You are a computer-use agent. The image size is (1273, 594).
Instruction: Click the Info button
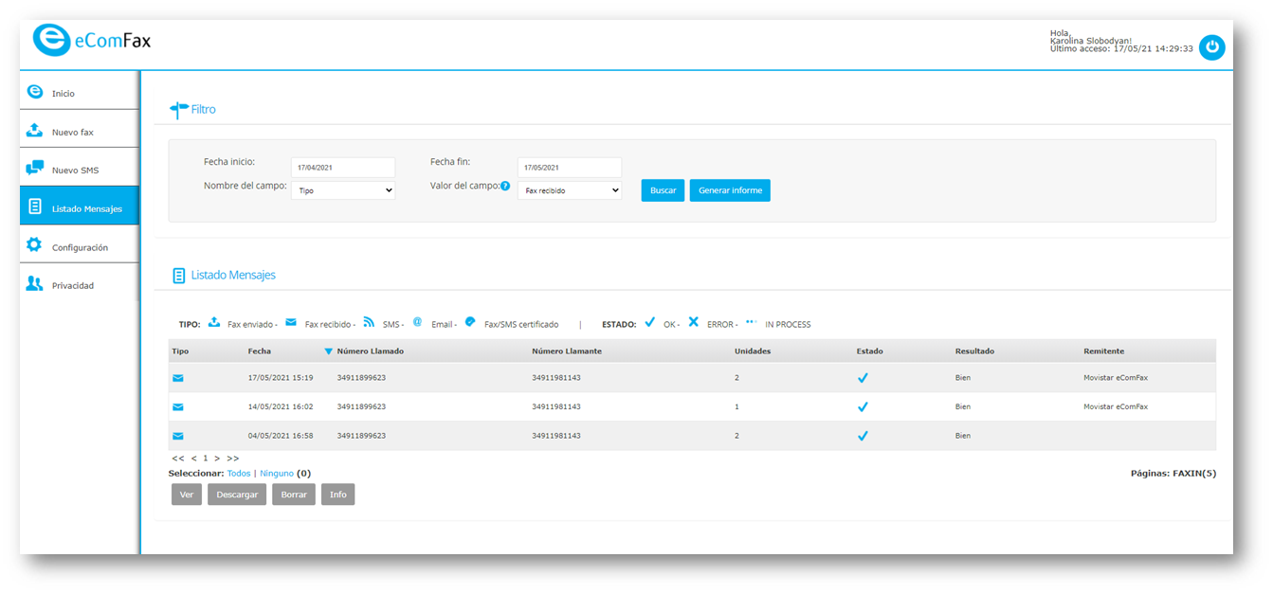tap(337, 495)
